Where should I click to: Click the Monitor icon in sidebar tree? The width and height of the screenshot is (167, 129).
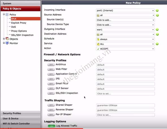pos(7,43)
